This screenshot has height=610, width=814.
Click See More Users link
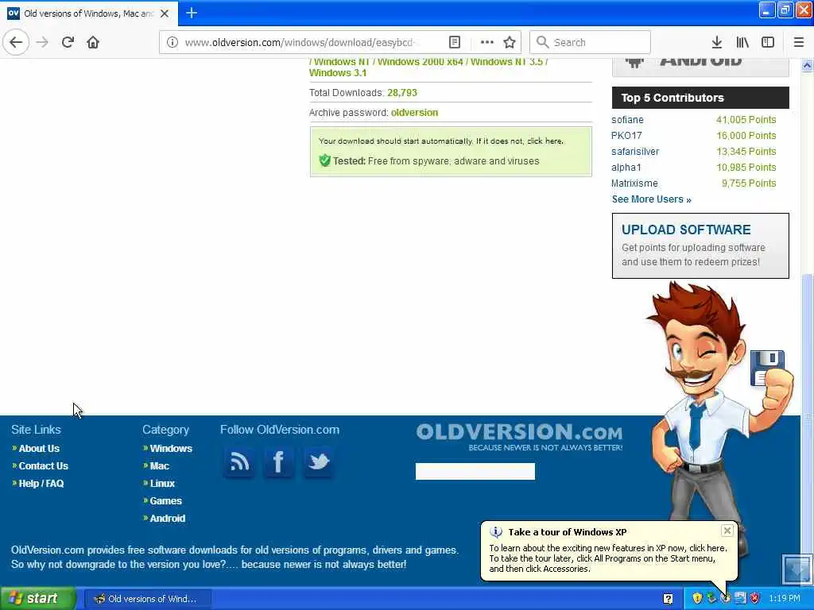(x=652, y=199)
